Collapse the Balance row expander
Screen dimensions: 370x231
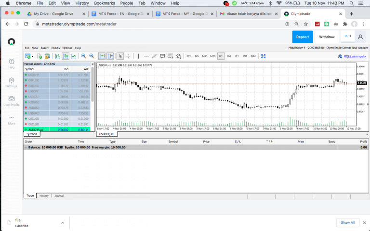[x=26, y=148]
